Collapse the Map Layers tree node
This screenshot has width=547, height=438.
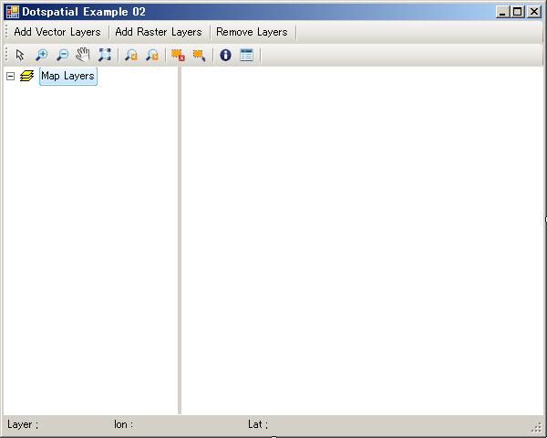pos(11,77)
